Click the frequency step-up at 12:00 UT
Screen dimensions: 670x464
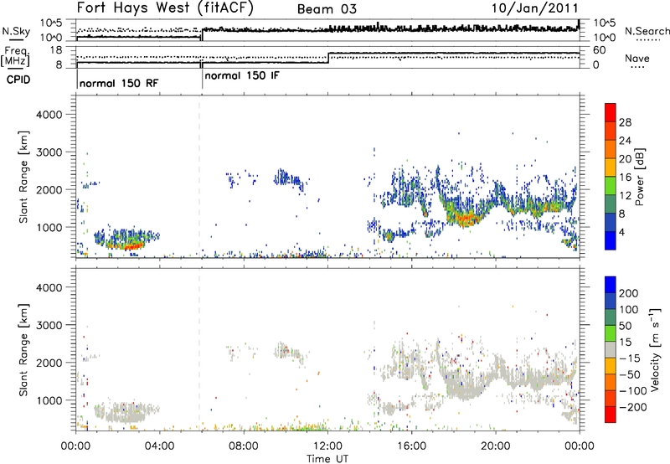[x=328, y=58]
